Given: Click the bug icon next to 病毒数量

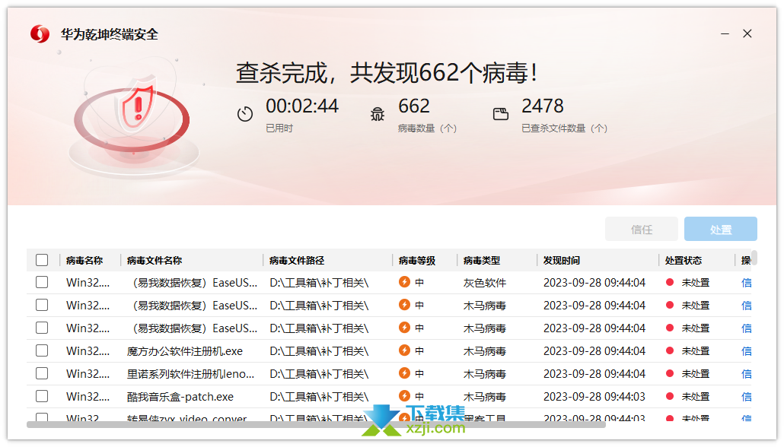Looking at the screenshot, I should click(378, 114).
